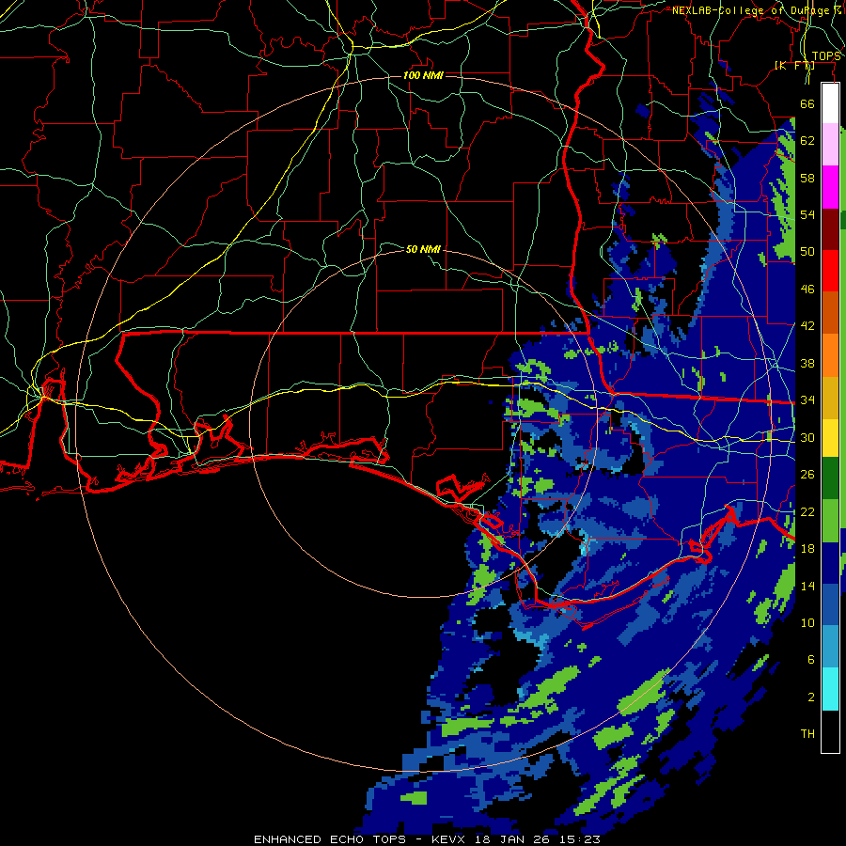Pick the gold legend color band
Screen dimensions: 846x846
click(x=830, y=398)
